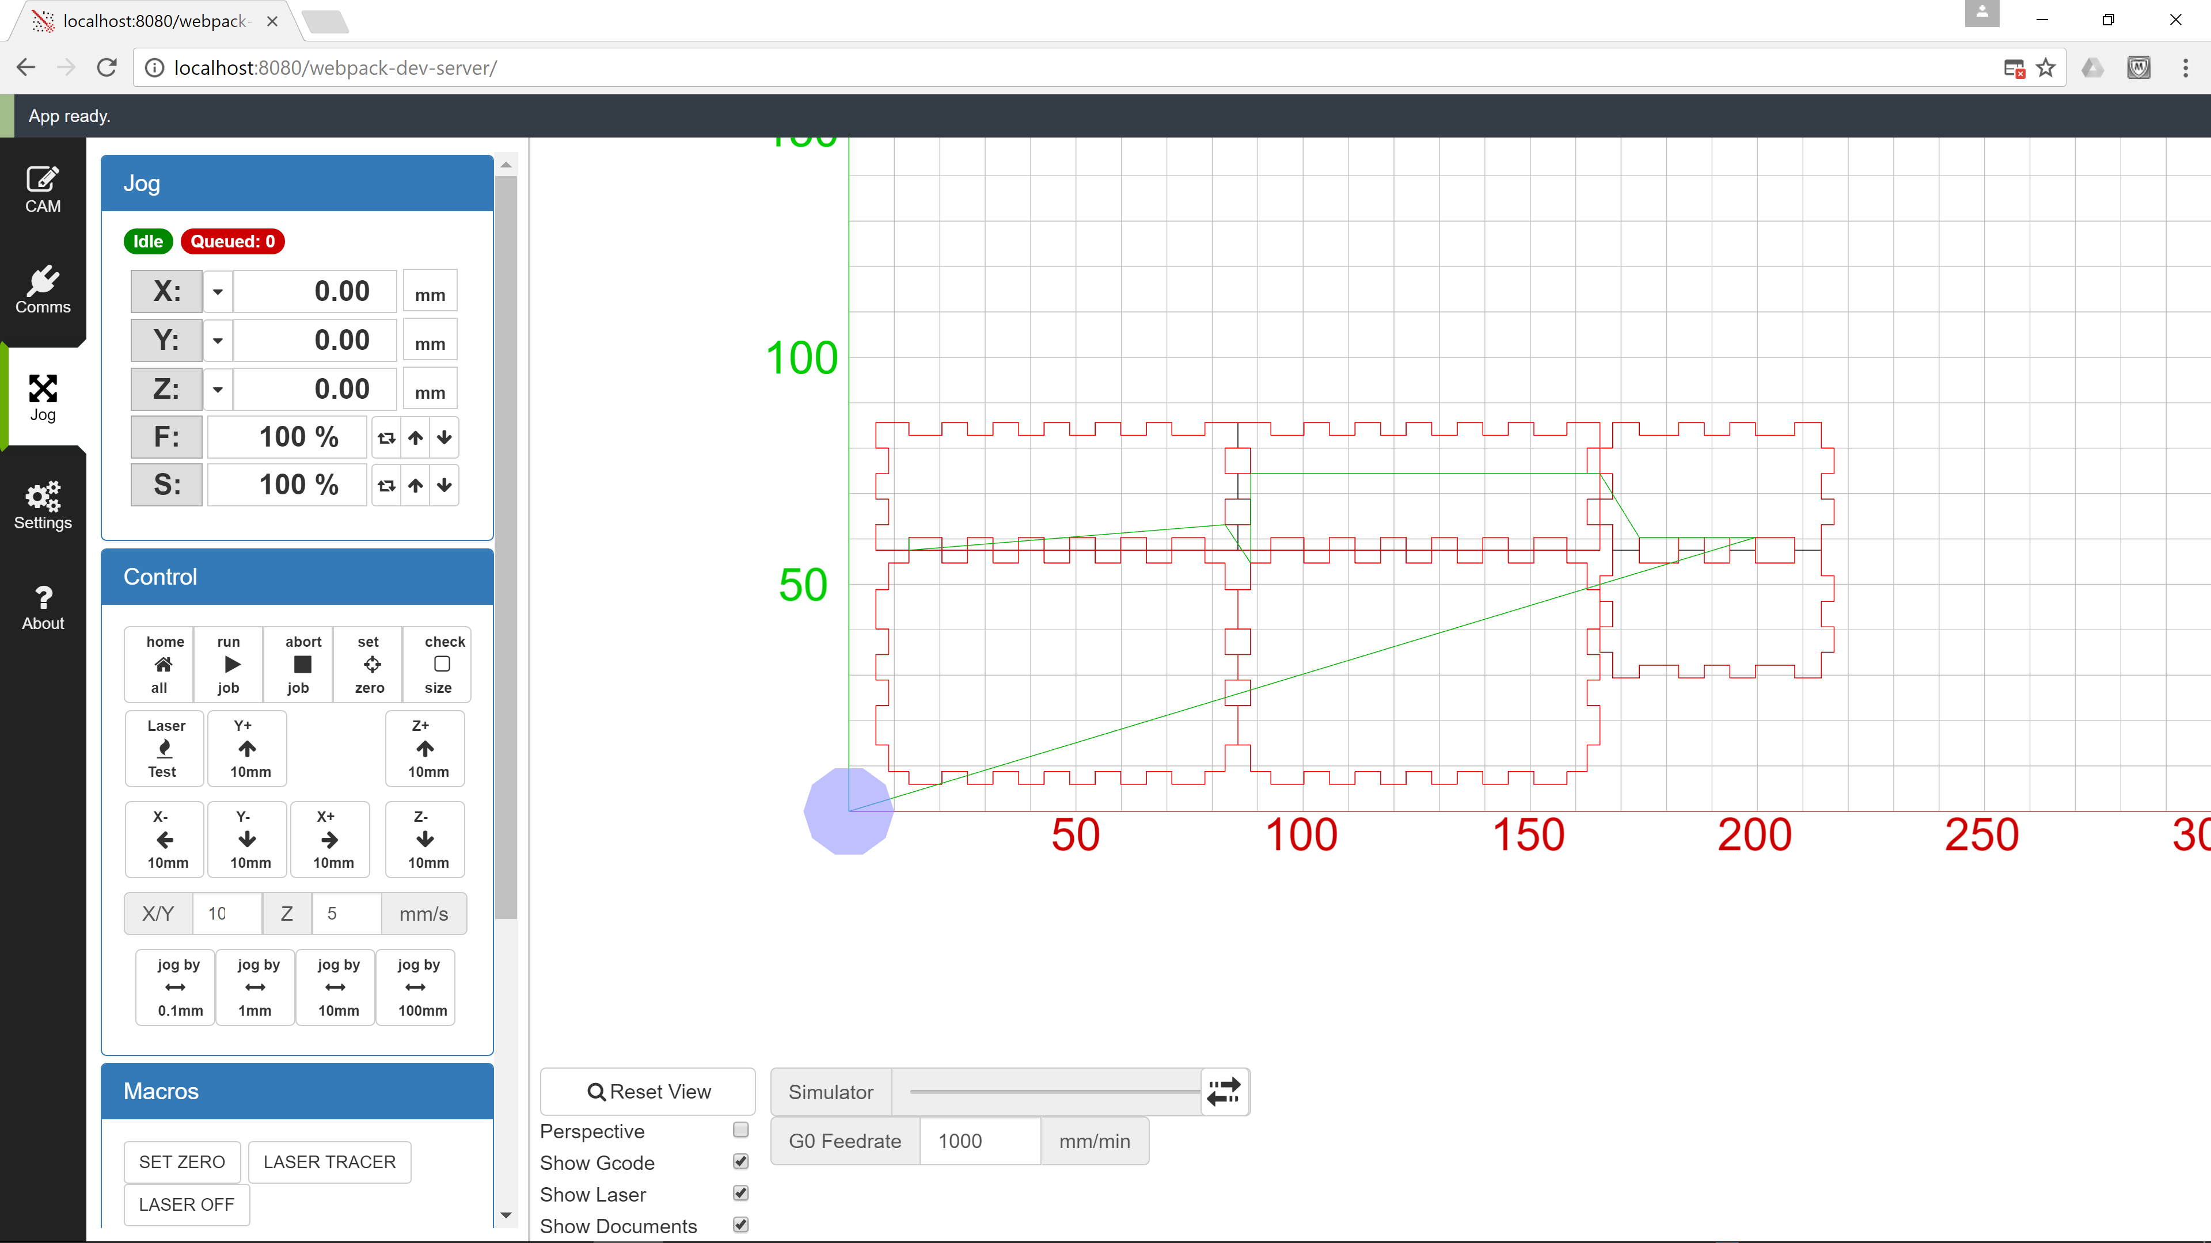Click the Laser Test fire button
Viewport: 2211px width, 1243px height.
pyautogui.click(x=164, y=748)
